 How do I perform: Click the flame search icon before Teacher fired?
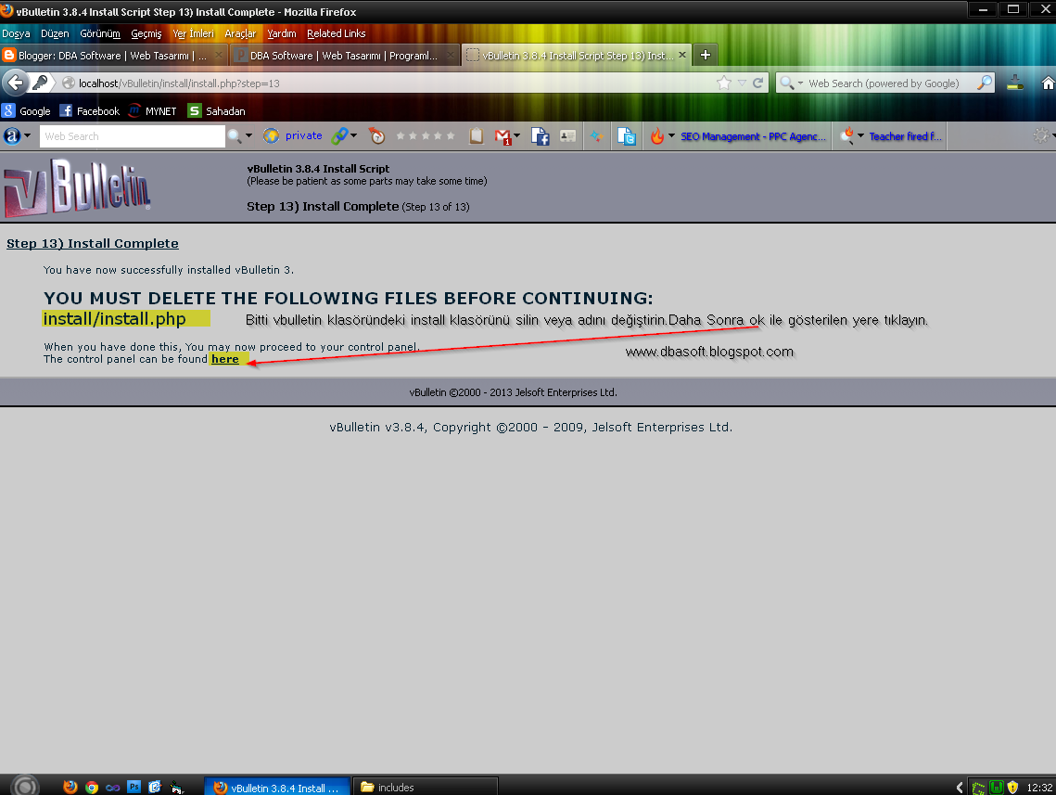click(x=847, y=136)
